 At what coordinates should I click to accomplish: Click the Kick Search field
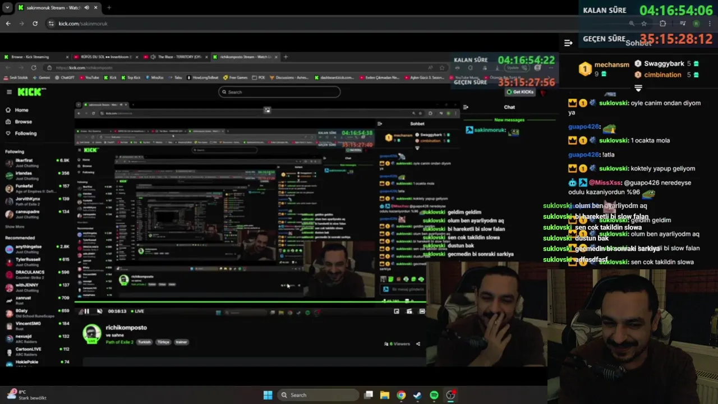279,92
